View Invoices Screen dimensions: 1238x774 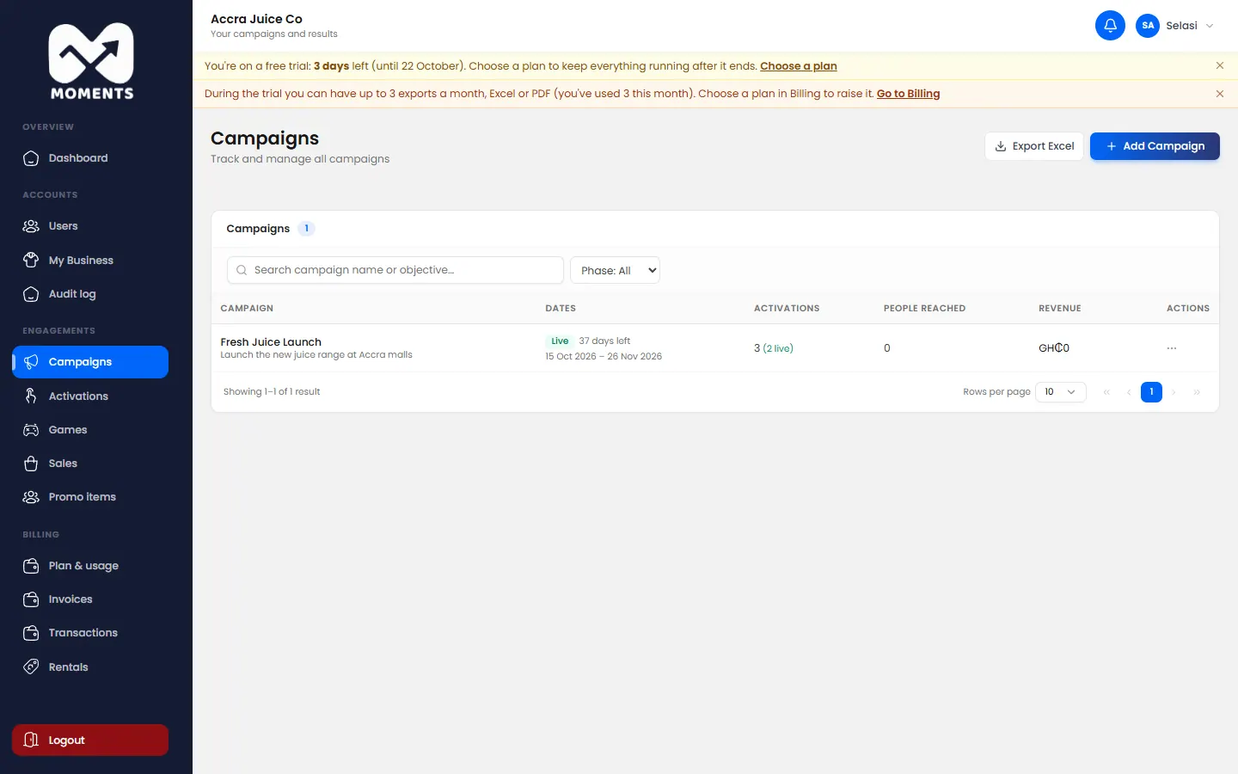[90, 599]
